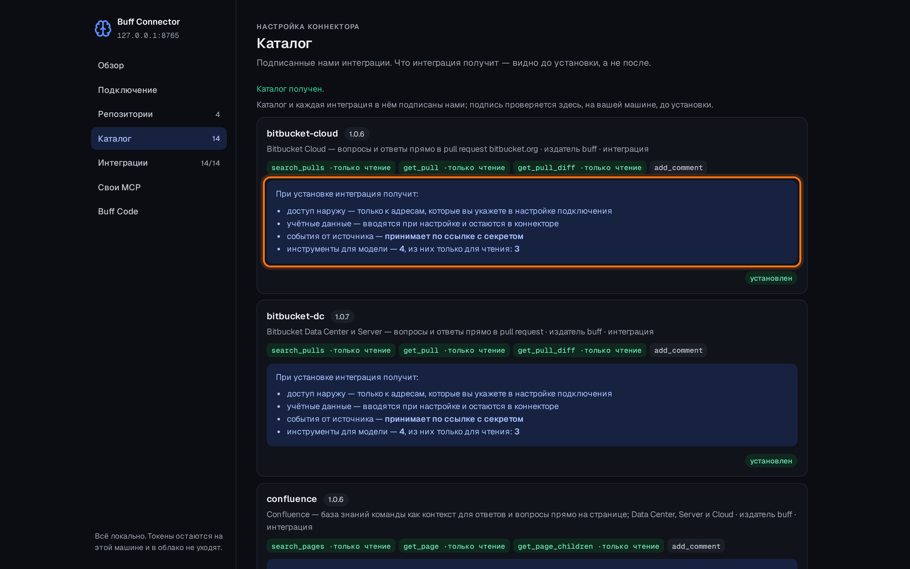Click search_pulls tag in the bitbucket-dc card
Screen dimensions: 910x569
pos(331,350)
